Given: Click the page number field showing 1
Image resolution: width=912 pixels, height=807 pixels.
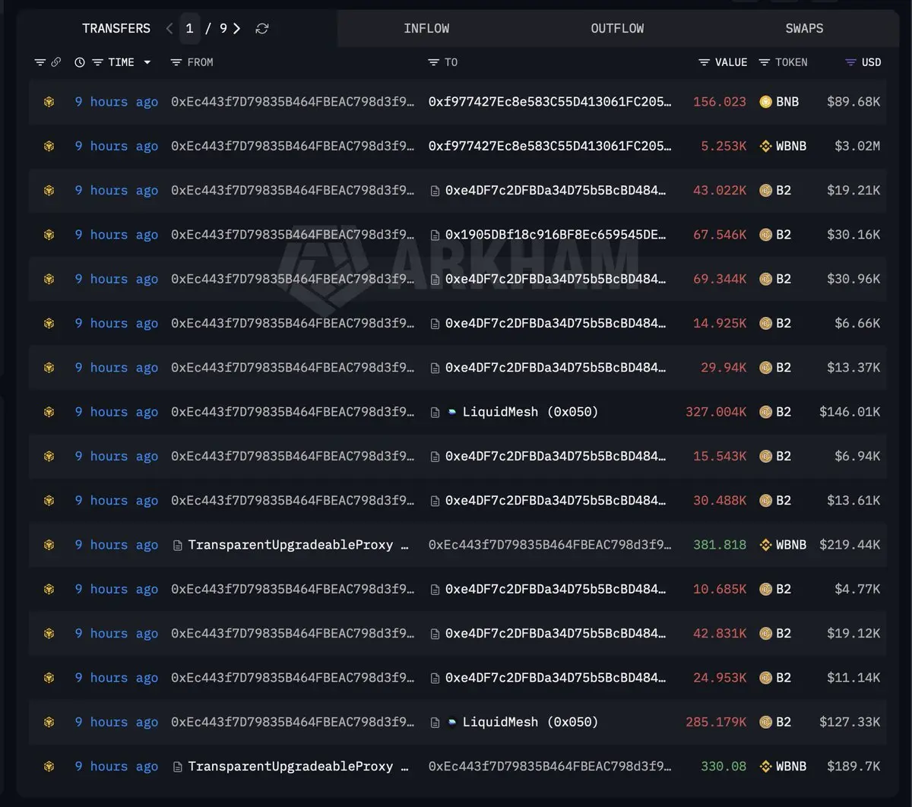Looking at the screenshot, I should click(189, 29).
